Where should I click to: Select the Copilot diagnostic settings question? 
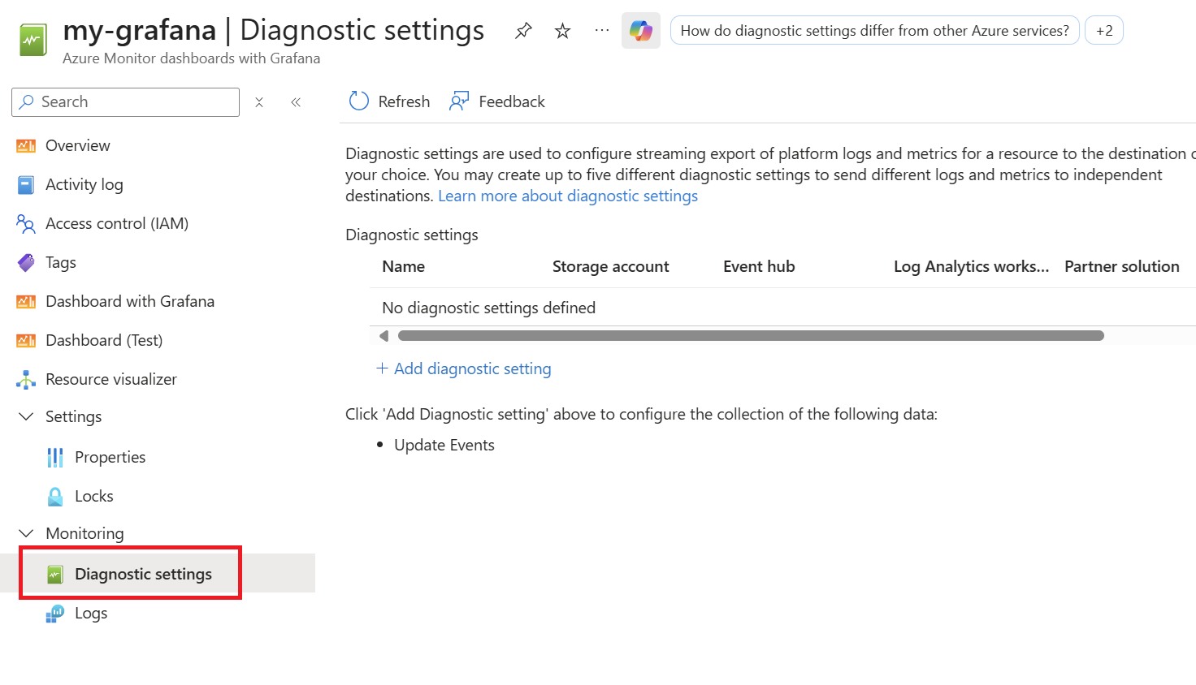coord(874,31)
